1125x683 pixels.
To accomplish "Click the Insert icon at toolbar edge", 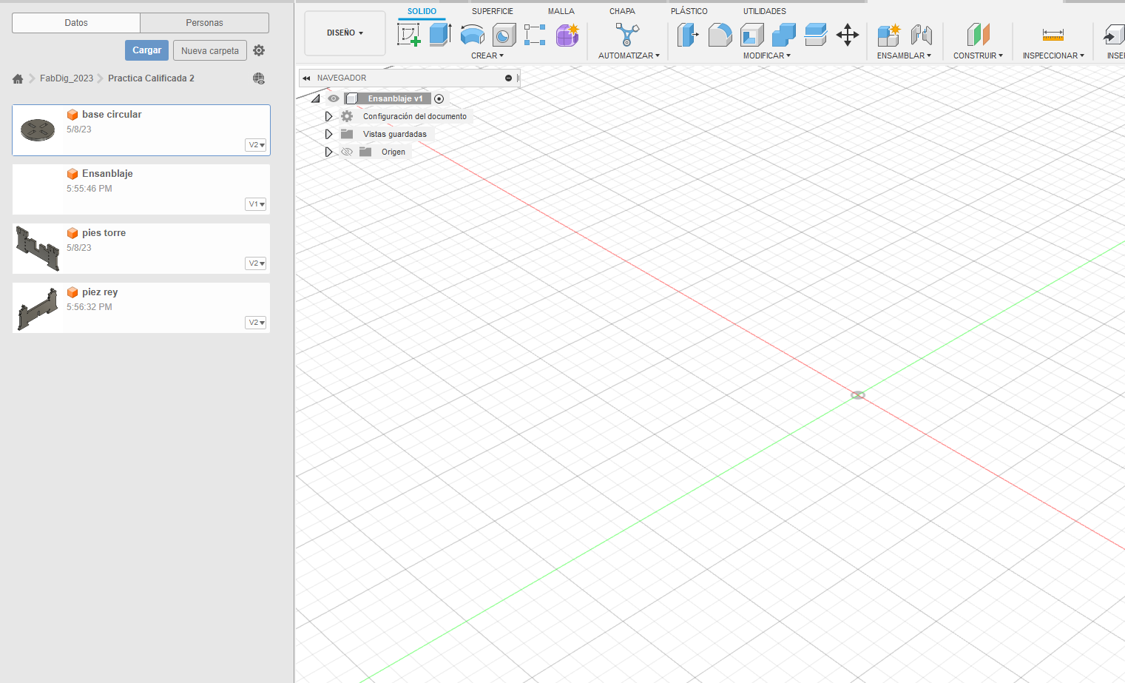I will coord(1114,34).
